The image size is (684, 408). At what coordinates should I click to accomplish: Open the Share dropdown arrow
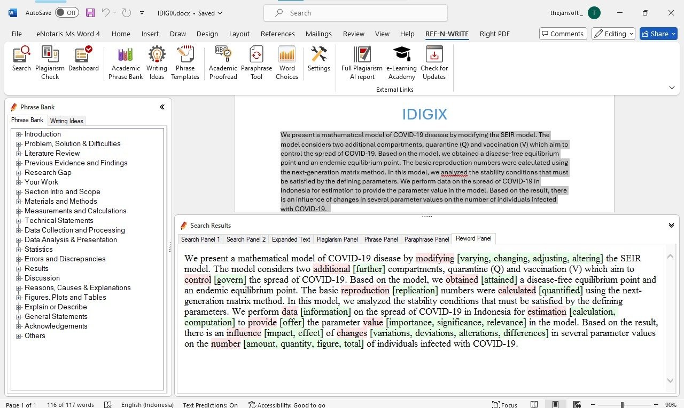coord(673,34)
